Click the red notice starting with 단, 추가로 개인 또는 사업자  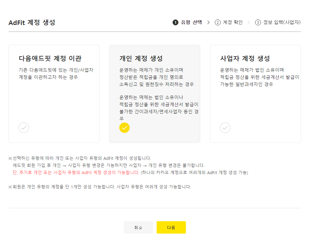[76, 173]
